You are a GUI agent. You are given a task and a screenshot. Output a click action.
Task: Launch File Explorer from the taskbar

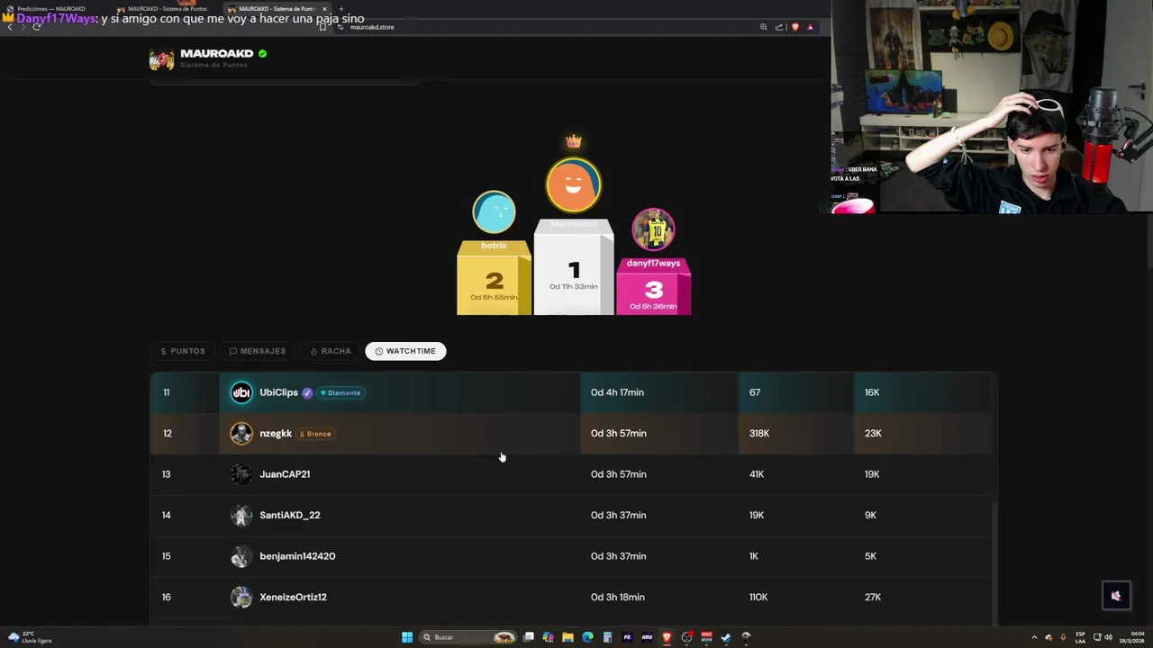567,637
